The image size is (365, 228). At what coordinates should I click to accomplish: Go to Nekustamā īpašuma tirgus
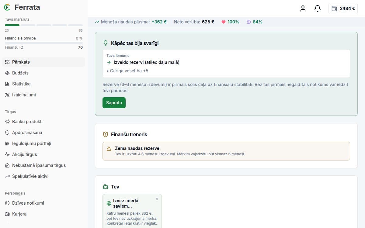click(44, 165)
